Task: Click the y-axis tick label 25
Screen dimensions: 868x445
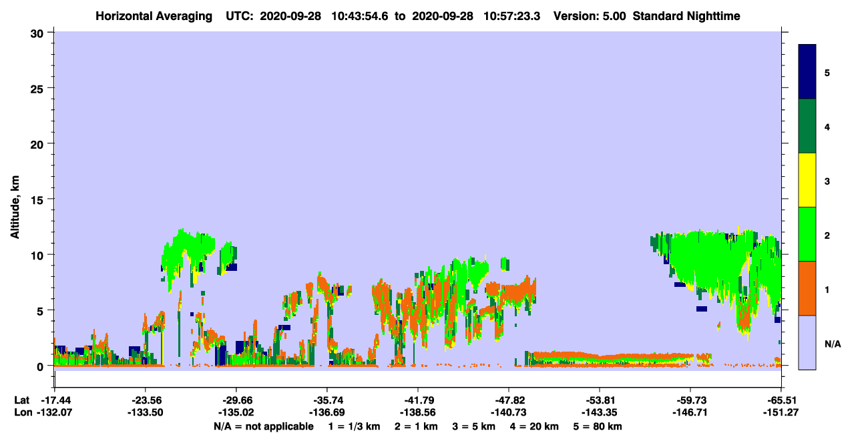Action: click(39, 88)
